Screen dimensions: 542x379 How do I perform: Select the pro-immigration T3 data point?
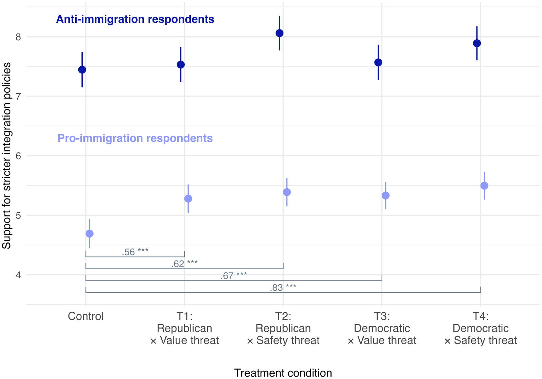click(x=386, y=196)
